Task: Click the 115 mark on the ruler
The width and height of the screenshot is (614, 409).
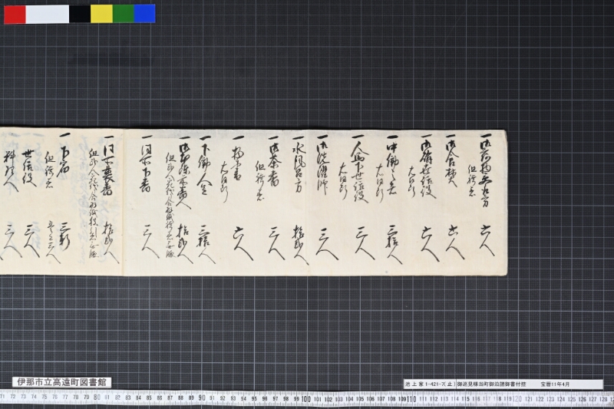Action: coord(465,399)
